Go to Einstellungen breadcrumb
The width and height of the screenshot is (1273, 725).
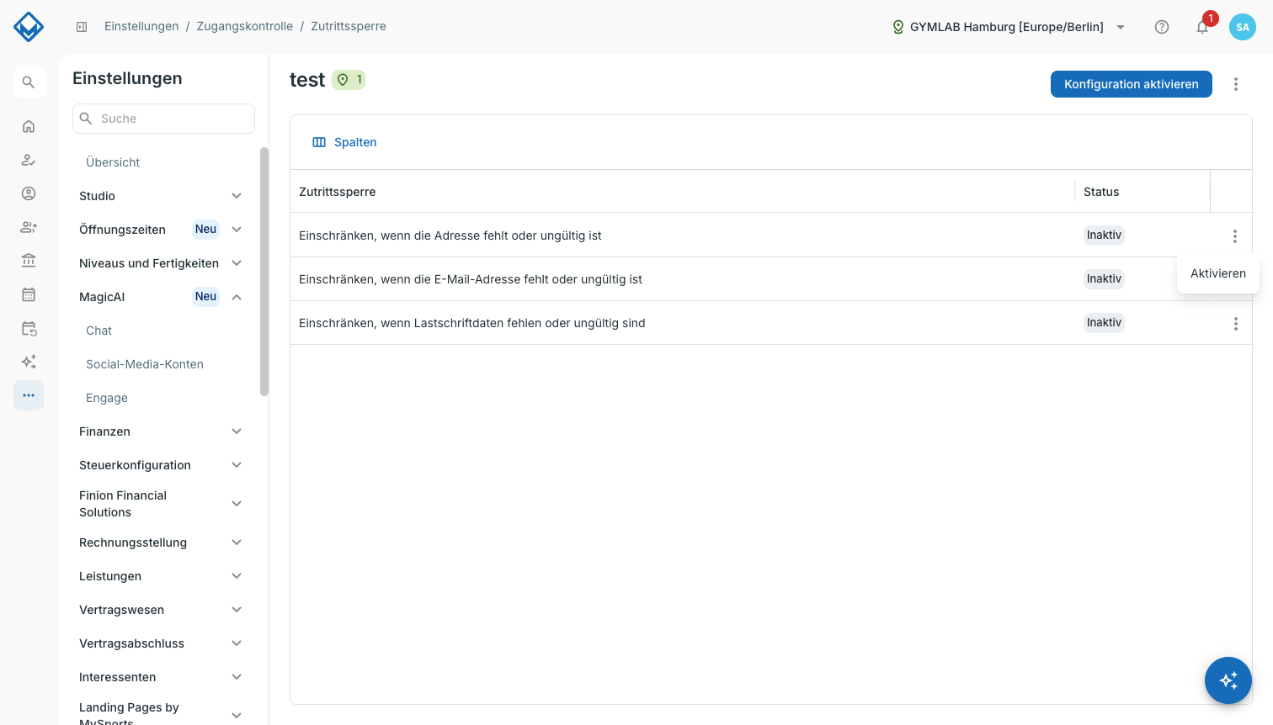coord(141,26)
